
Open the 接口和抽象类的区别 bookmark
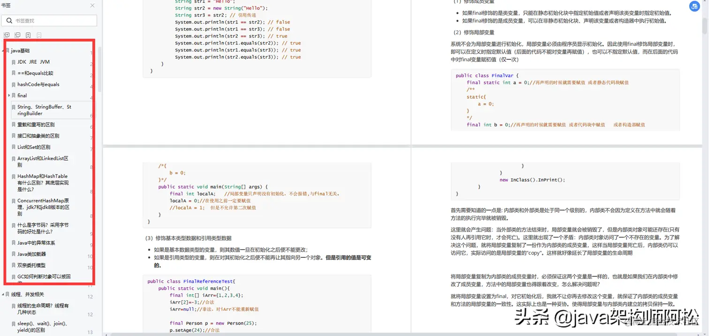click(38, 136)
